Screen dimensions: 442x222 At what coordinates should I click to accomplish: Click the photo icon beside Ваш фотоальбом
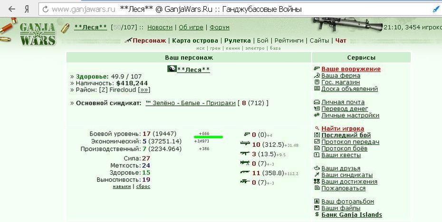317,201
